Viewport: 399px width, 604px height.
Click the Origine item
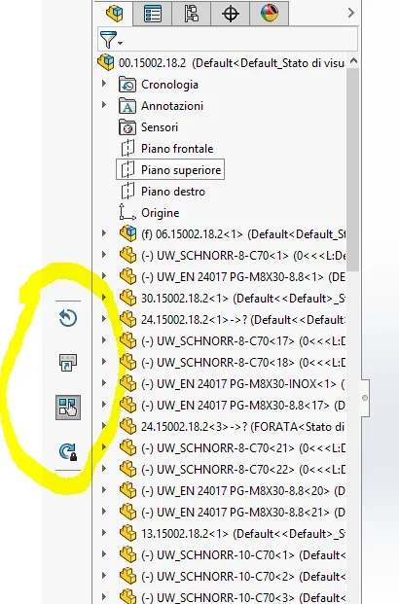(x=160, y=213)
